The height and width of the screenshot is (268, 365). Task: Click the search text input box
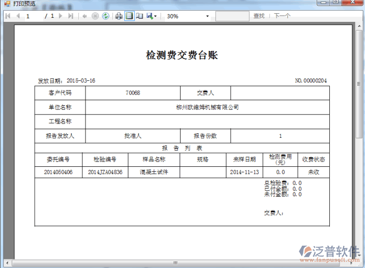pyautogui.click(x=232, y=16)
